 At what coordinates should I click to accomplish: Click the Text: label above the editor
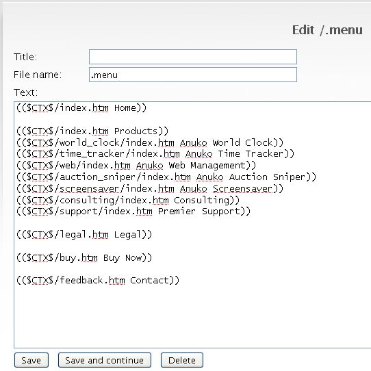25,92
